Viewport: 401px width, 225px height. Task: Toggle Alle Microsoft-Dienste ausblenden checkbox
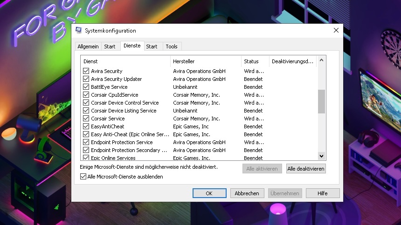click(83, 177)
